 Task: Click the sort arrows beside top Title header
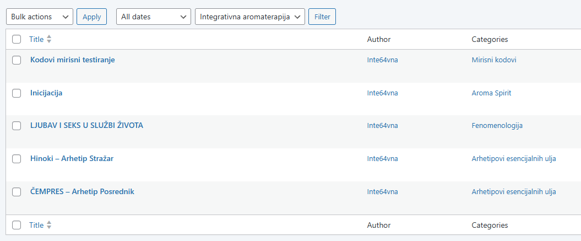49,39
